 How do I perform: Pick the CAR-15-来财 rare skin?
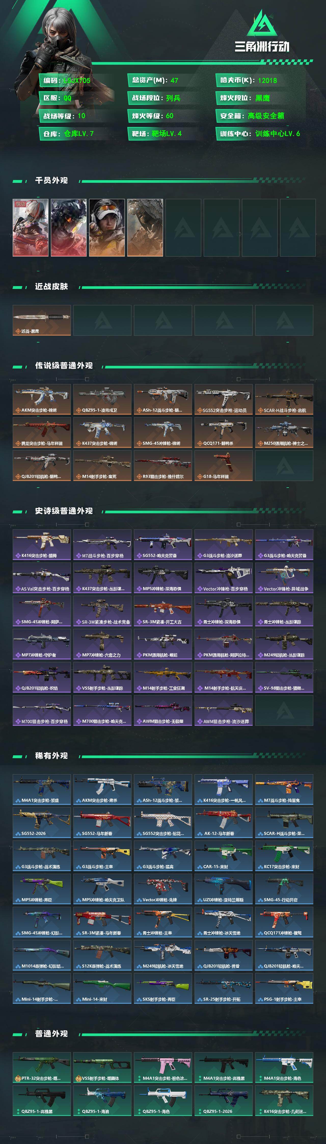tap(224, 855)
